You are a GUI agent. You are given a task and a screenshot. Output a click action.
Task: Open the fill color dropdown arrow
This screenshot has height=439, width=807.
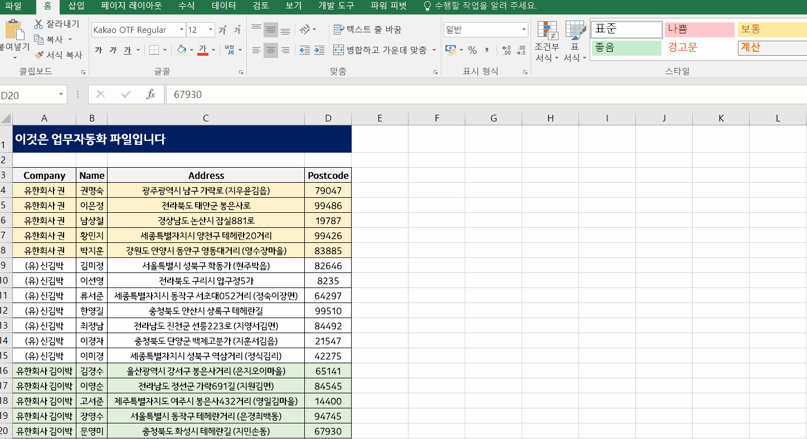tap(192, 50)
